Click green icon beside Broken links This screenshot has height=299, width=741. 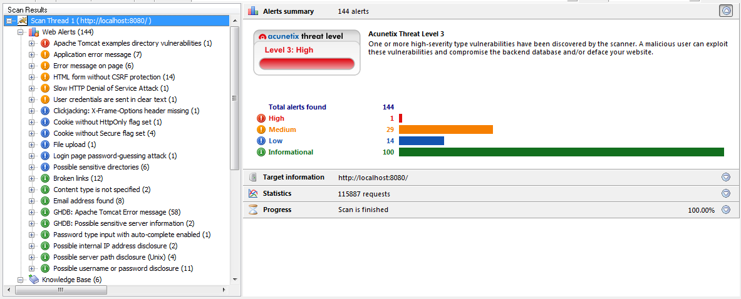[45, 178]
